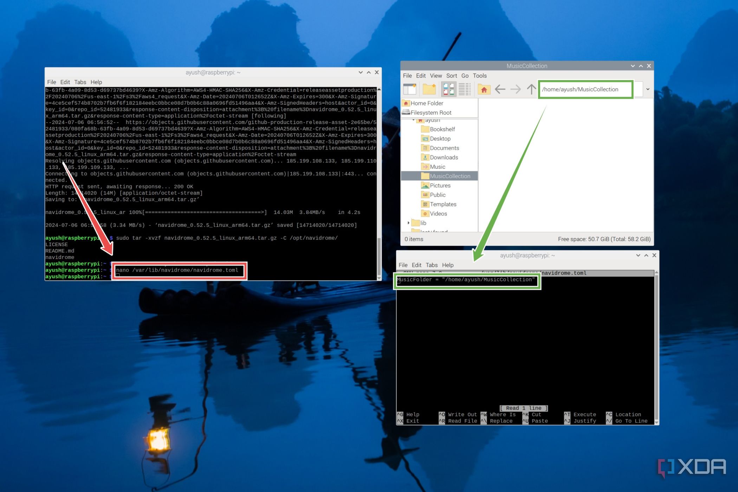This screenshot has height=492, width=738.
Task: Open the path history dropdown arrow
Action: tap(648, 89)
